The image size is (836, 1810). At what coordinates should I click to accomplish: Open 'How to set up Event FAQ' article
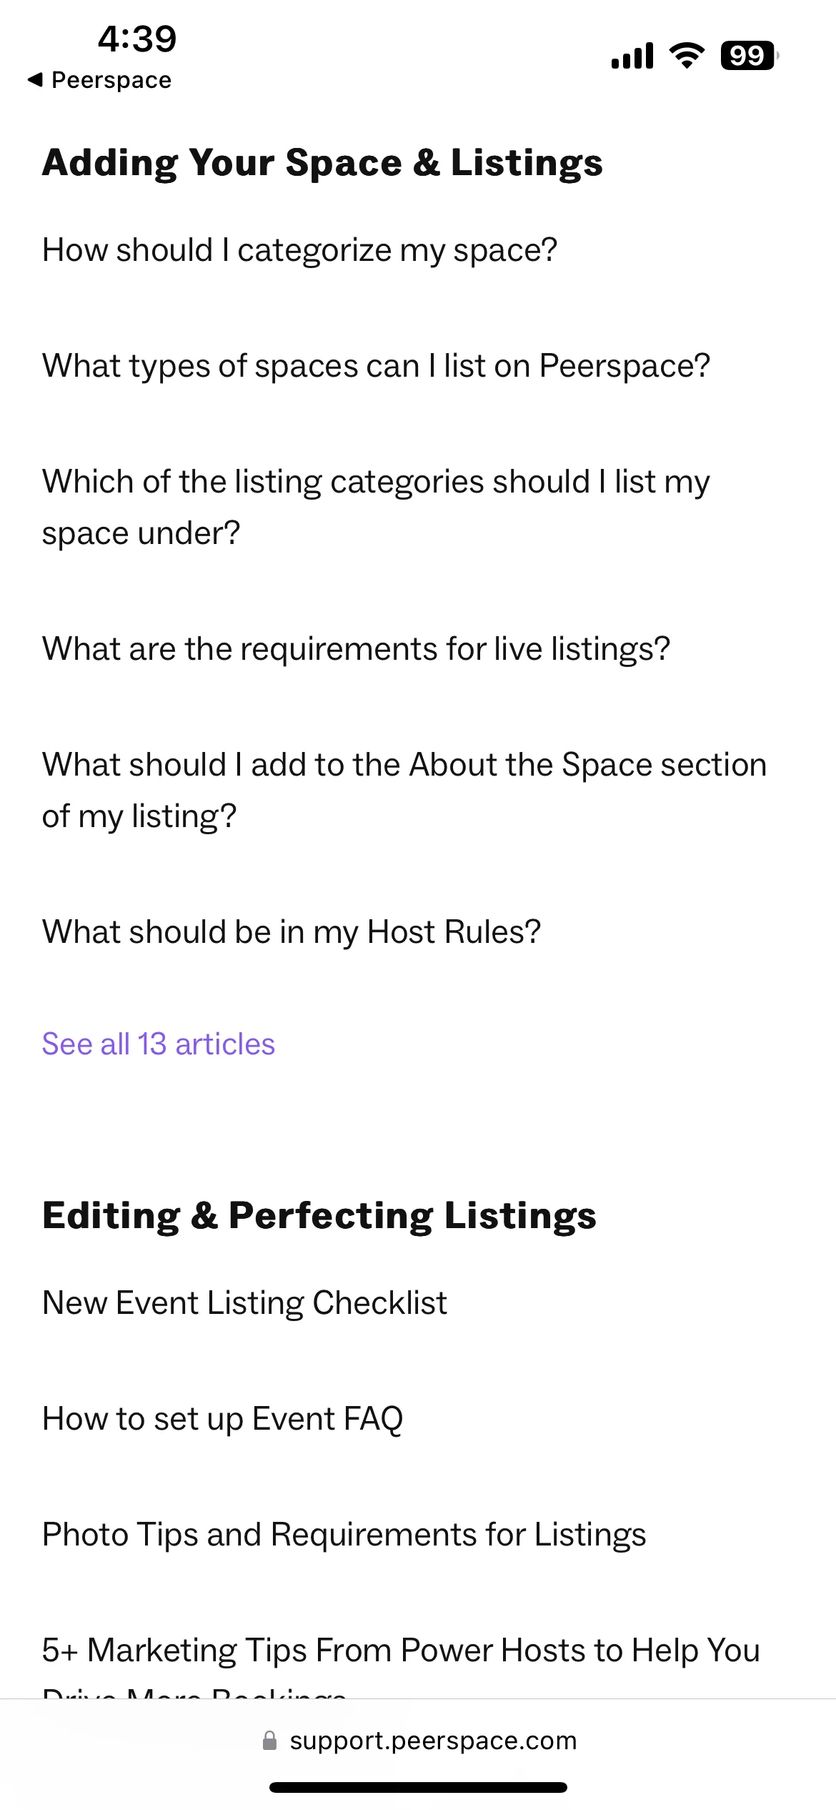(x=223, y=1419)
